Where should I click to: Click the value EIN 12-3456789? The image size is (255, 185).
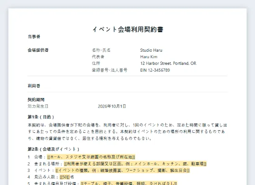[155, 70]
